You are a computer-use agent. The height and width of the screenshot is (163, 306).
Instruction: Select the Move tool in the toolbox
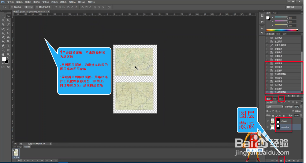pyautogui.click(x=8, y=16)
